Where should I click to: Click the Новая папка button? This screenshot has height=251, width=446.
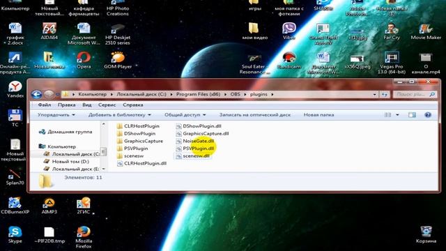click(x=318, y=115)
